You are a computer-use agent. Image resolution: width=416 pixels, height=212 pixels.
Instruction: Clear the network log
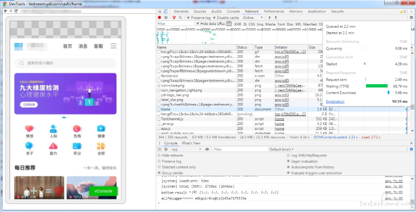(166, 17)
